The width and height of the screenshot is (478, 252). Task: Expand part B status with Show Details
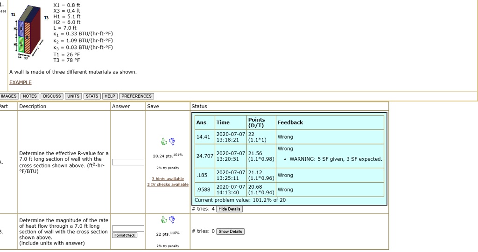(x=230, y=232)
